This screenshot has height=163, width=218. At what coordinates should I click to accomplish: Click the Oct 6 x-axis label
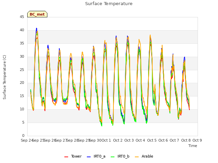point(163,140)
